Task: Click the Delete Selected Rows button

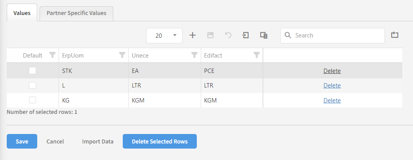Action: 160,141
